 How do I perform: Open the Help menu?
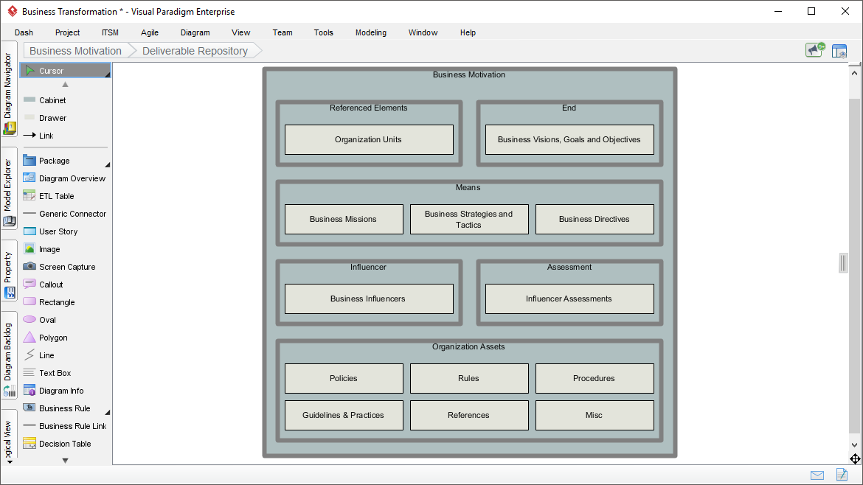point(468,32)
